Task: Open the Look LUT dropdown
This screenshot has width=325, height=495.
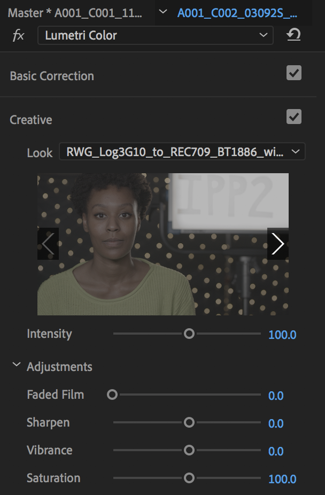Action: click(x=182, y=151)
